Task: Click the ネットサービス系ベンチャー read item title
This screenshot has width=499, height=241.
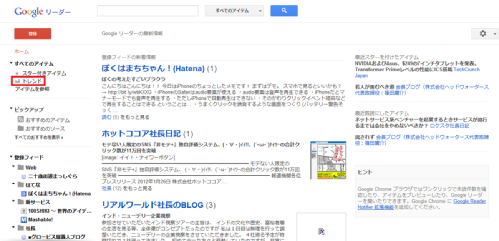Action: (x=421, y=123)
